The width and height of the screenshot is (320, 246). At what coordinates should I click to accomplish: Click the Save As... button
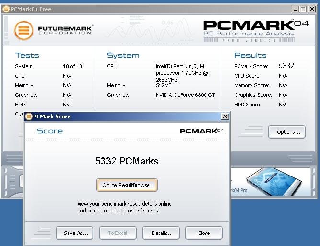(75, 233)
